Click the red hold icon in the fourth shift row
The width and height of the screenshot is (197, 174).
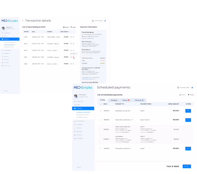[73, 57]
